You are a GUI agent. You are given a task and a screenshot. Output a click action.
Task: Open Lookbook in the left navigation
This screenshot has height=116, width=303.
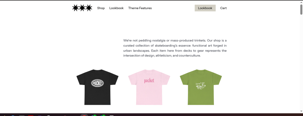[x=116, y=8]
